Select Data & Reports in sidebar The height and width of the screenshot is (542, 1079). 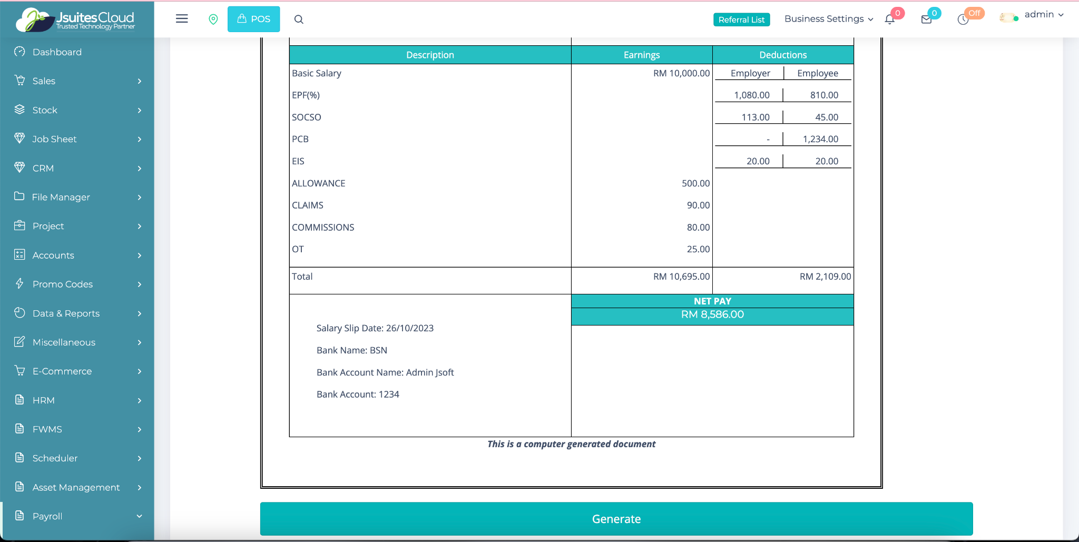point(66,313)
